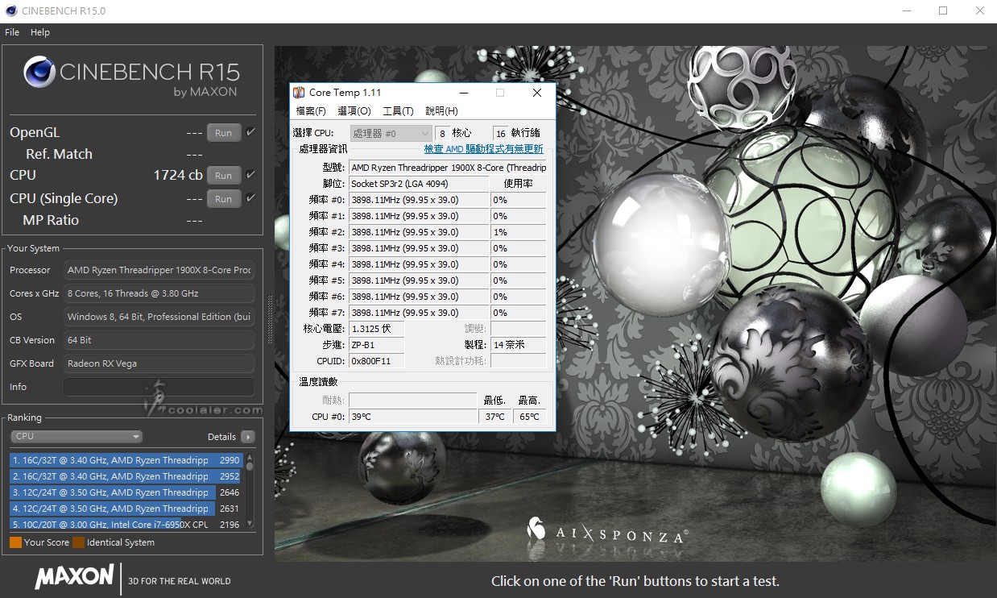
Task: Click the orange Your Score swatch
Action: 15,542
